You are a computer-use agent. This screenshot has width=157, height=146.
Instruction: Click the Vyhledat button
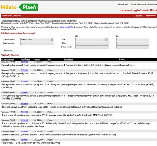8,50
